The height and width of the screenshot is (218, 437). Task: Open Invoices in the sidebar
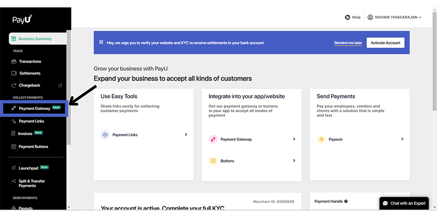[x=25, y=134]
